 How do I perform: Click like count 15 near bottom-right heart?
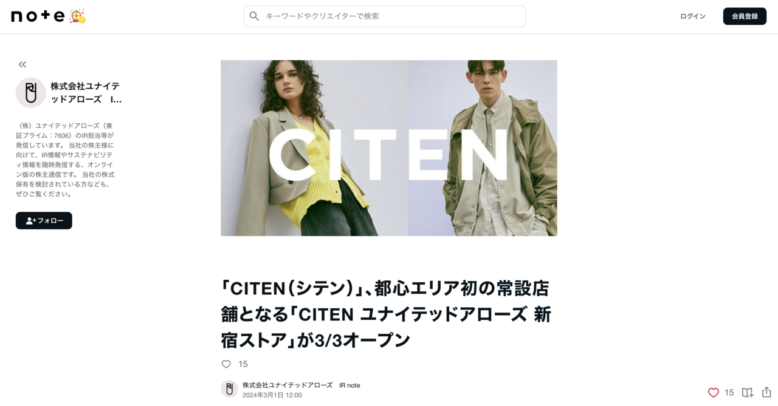pyautogui.click(x=729, y=393)
